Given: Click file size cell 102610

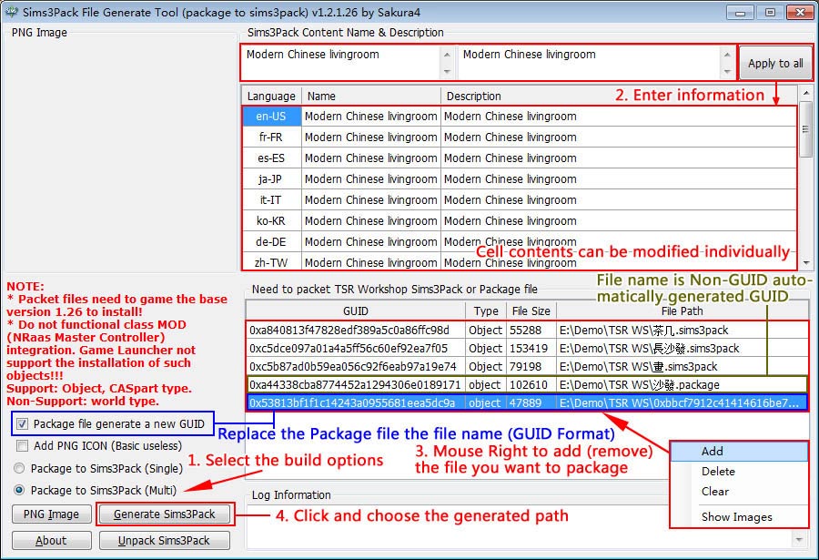Looking at the screenshot, I should pos(531,385).
